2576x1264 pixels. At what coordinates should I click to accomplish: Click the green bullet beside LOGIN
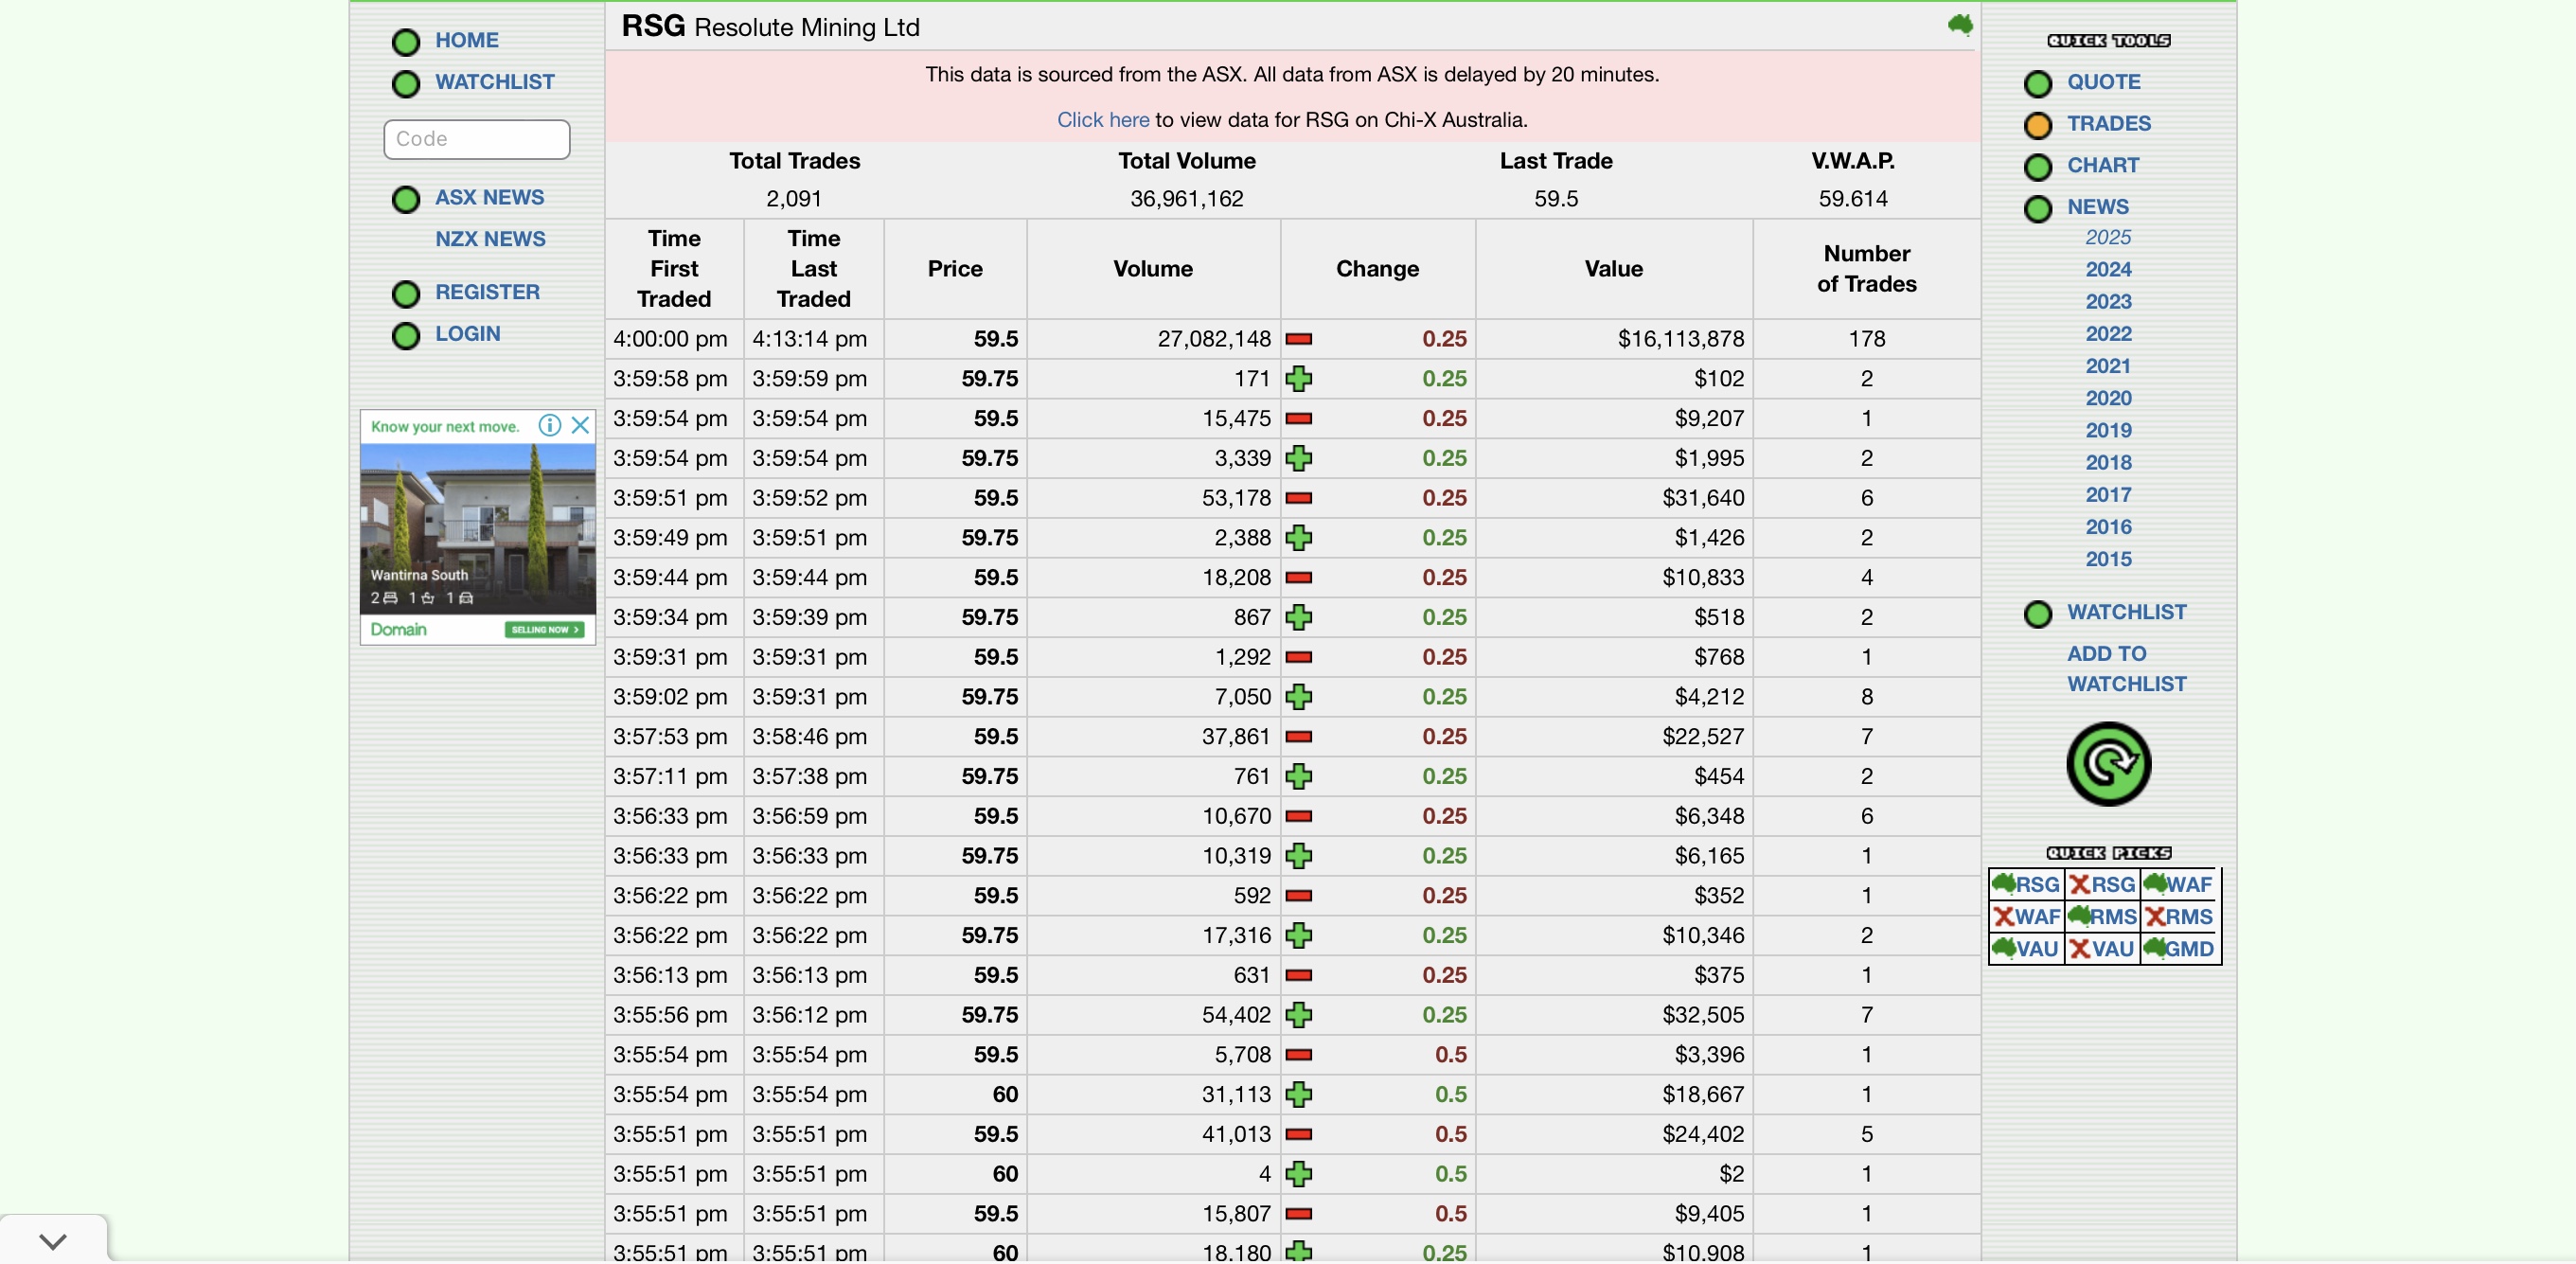click(406, 336)
